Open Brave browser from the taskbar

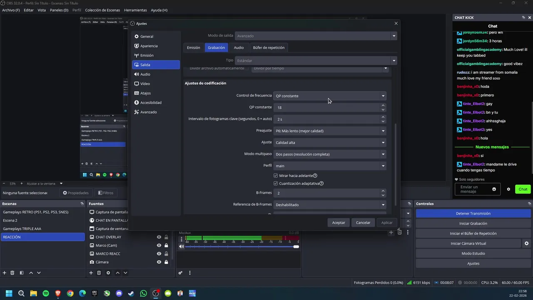[58, 293]
